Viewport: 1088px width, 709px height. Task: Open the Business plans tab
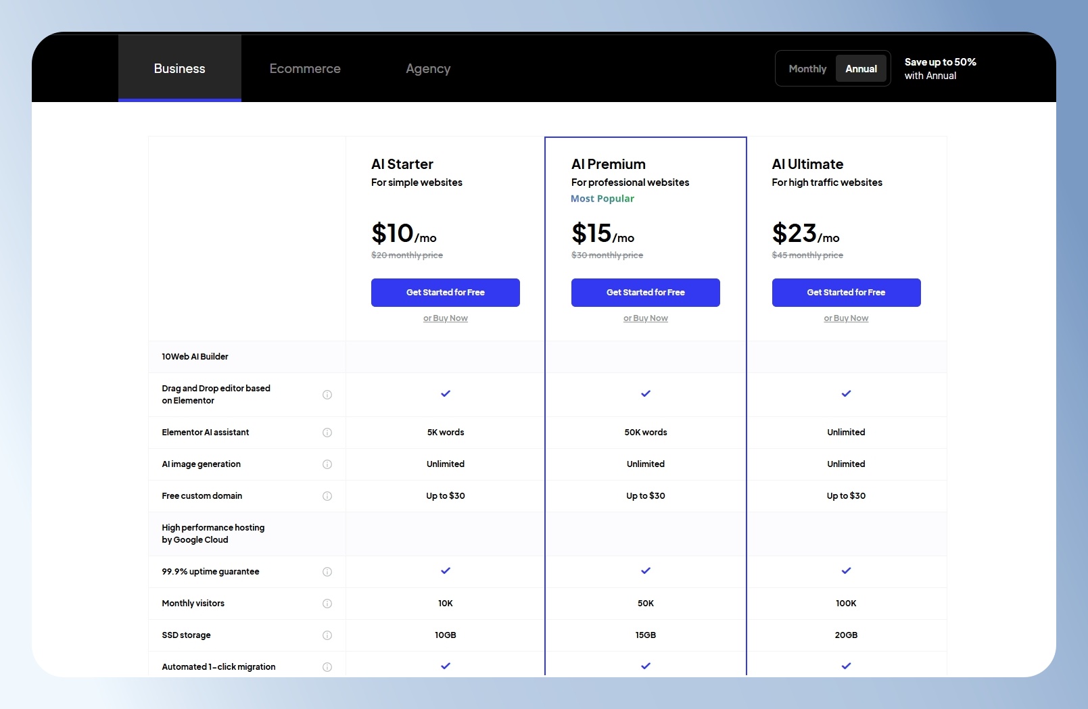180,68
